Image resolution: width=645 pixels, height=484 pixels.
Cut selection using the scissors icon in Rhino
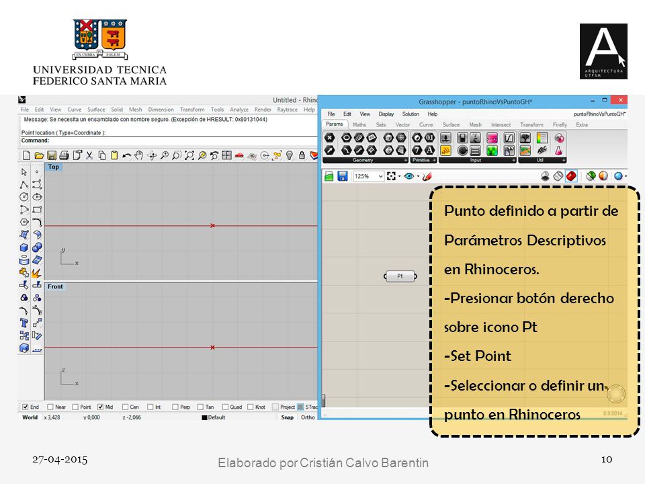(x=89, y=155)
